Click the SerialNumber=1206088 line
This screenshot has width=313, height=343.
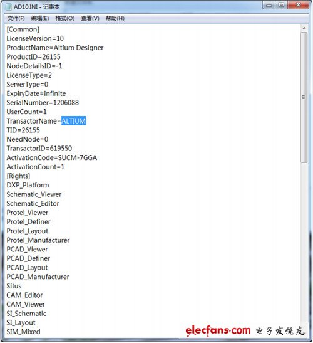click(43, 103)
